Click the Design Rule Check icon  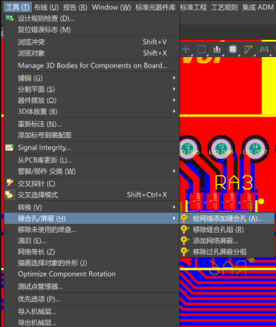coord(10,18)
